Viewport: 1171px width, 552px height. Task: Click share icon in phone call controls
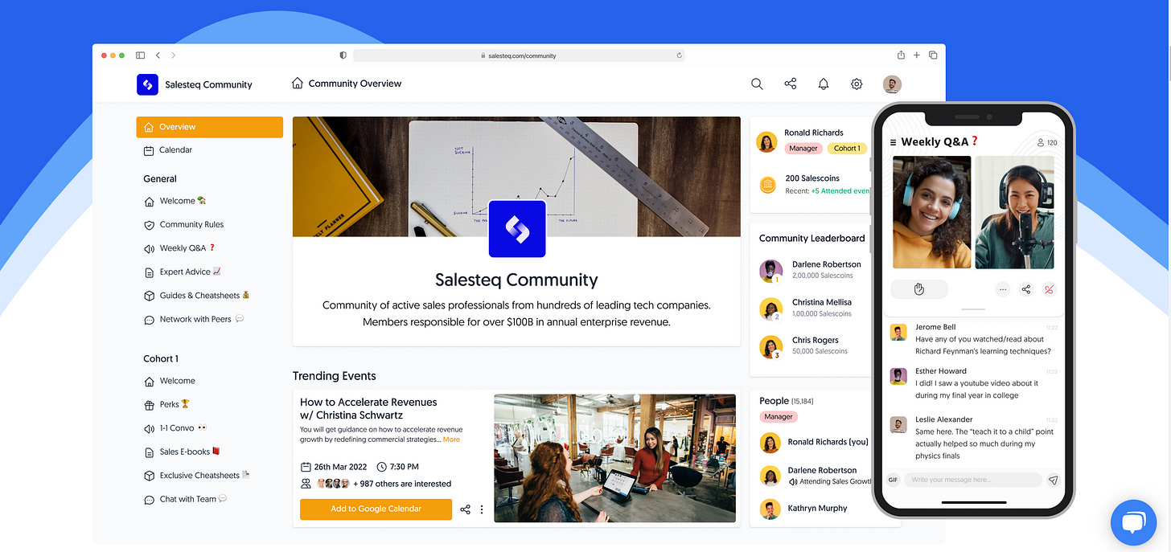pos(1025,289)
